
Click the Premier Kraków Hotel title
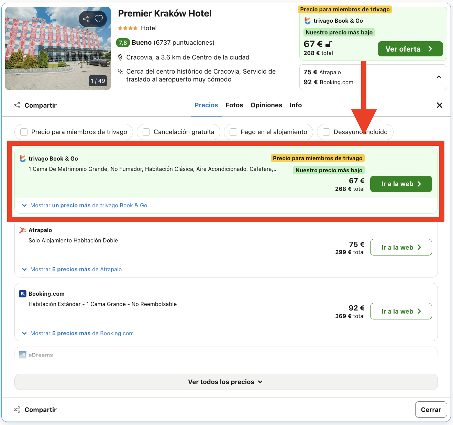click(165, 13)
